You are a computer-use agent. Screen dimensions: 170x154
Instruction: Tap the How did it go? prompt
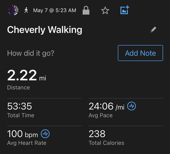[x=31, y=53]
